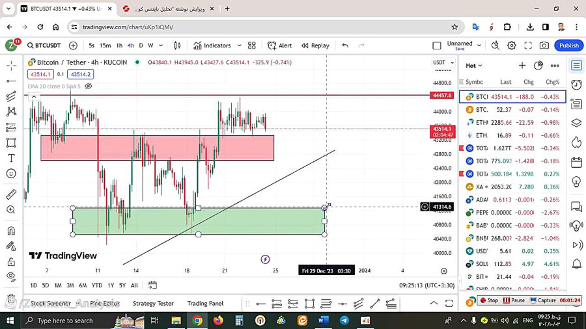Open the Unnamed layout dropdown
This screenshot has height=329, width=586.
point(479,46)
